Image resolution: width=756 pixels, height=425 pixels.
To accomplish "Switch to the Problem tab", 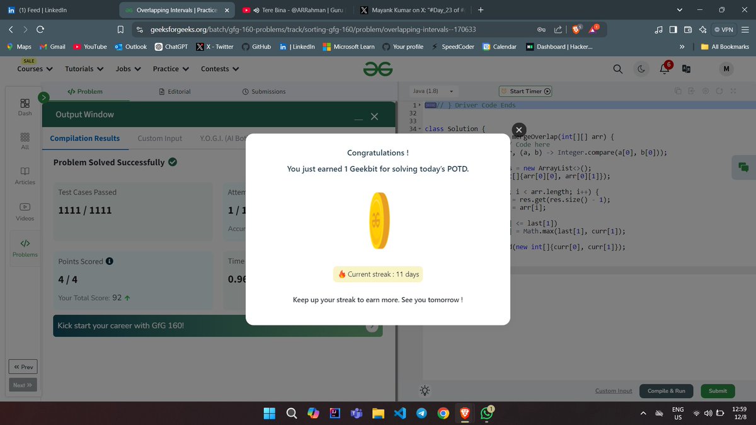I will click(x=85, y=91).
